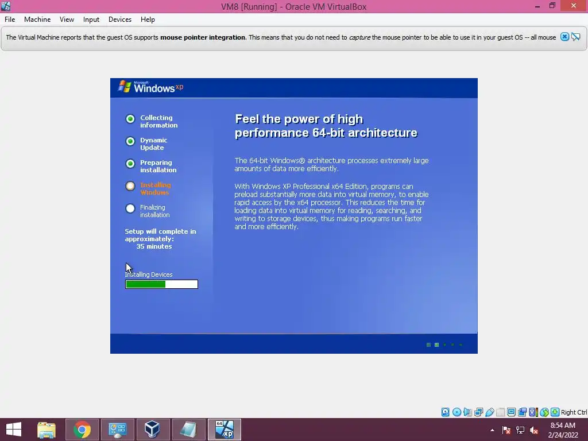Show hidden system tray icons

click(x=492, y=430)
